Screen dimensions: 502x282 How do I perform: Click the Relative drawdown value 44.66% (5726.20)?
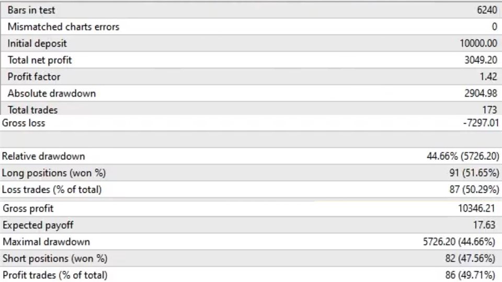pos(463,156)
